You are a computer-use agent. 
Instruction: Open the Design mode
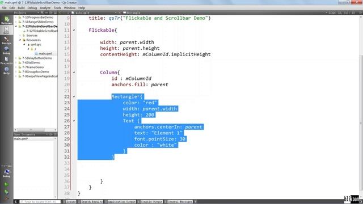point(6,40)
